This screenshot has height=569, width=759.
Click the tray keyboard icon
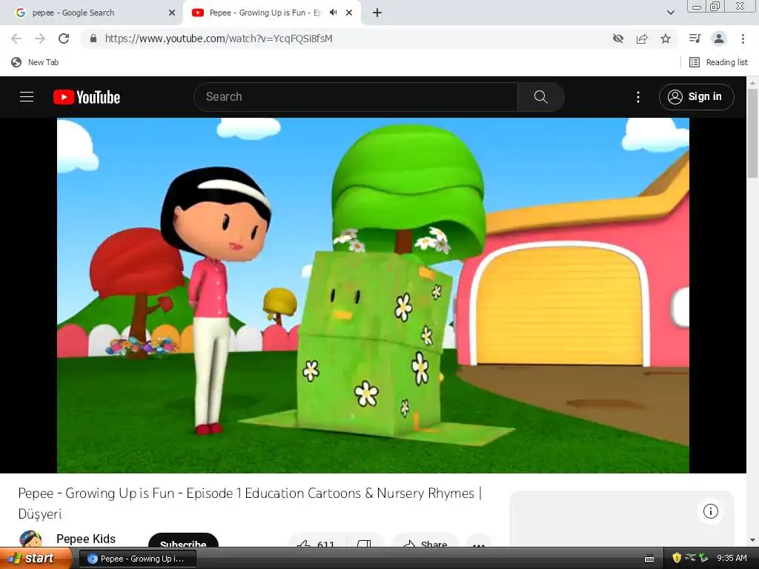click(649, 559)
